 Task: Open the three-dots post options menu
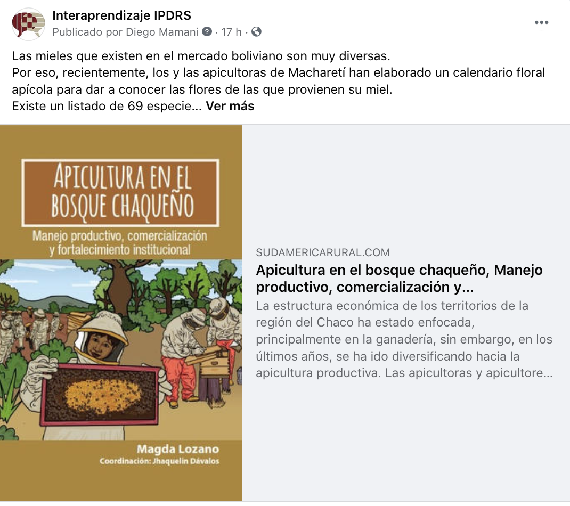[x=541, y=22]
